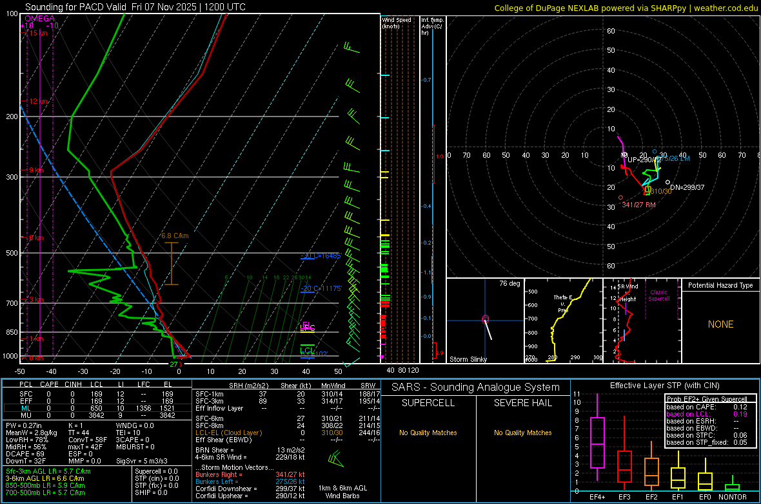Click the DCAPE = 69 value
Viewport: 761px width, 504px height.
[25, 454]
